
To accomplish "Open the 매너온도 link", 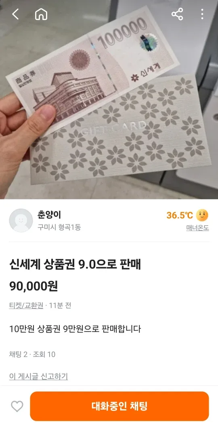I will tap(197, 228).
